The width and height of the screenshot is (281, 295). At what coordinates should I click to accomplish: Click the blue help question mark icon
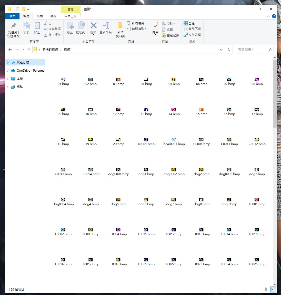point(274,16)
